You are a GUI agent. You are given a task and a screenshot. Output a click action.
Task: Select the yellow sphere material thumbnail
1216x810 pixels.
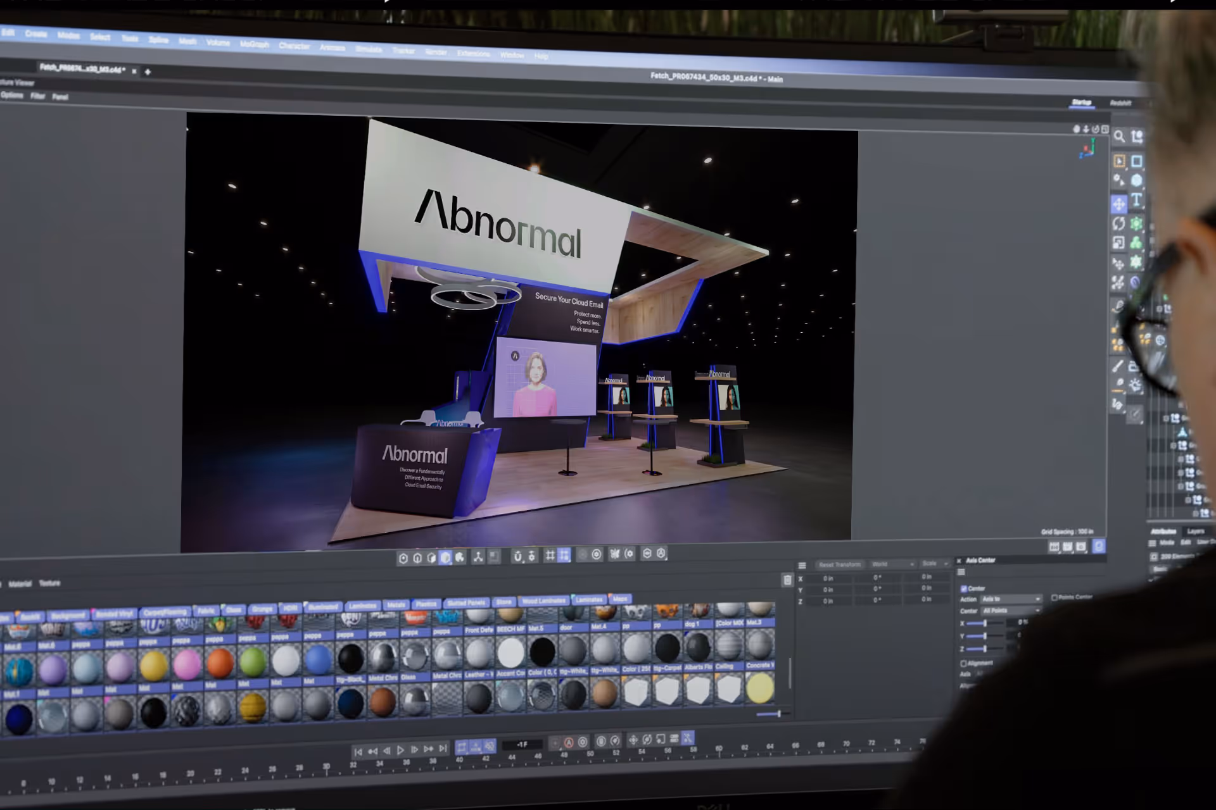click(154, 666)
